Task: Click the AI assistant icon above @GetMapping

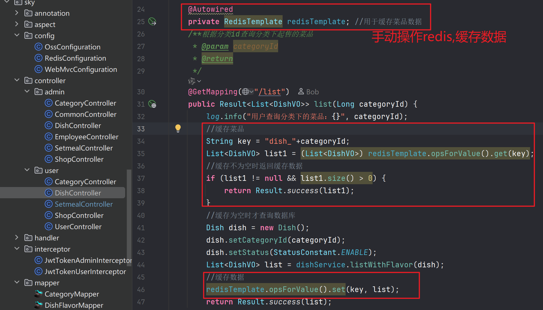Action: (x=191, y=81)
